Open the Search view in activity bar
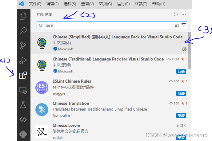This screenshot has height=141, width=212. (x=23, y=31)
